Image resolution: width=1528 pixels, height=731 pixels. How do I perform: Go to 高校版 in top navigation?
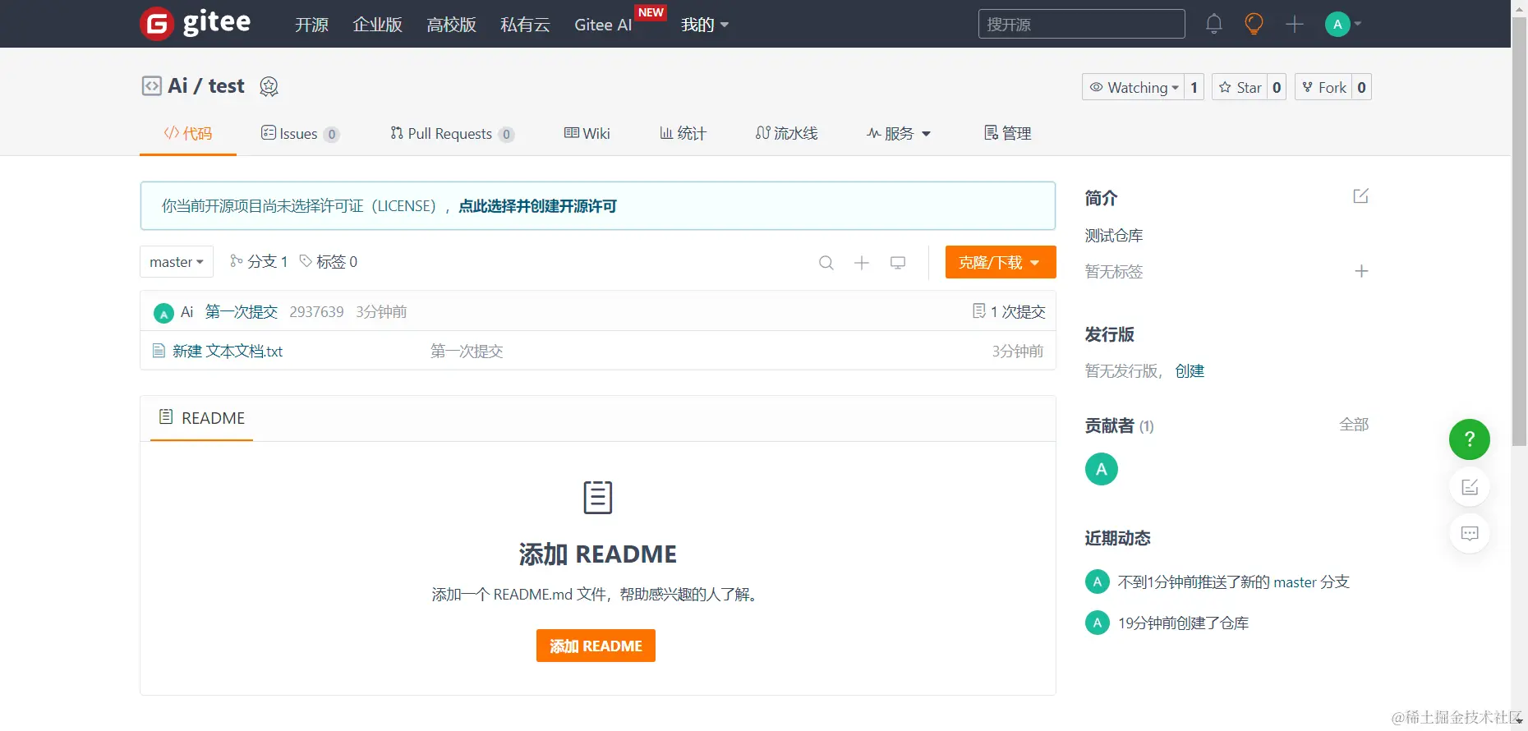tap(451, 25)
